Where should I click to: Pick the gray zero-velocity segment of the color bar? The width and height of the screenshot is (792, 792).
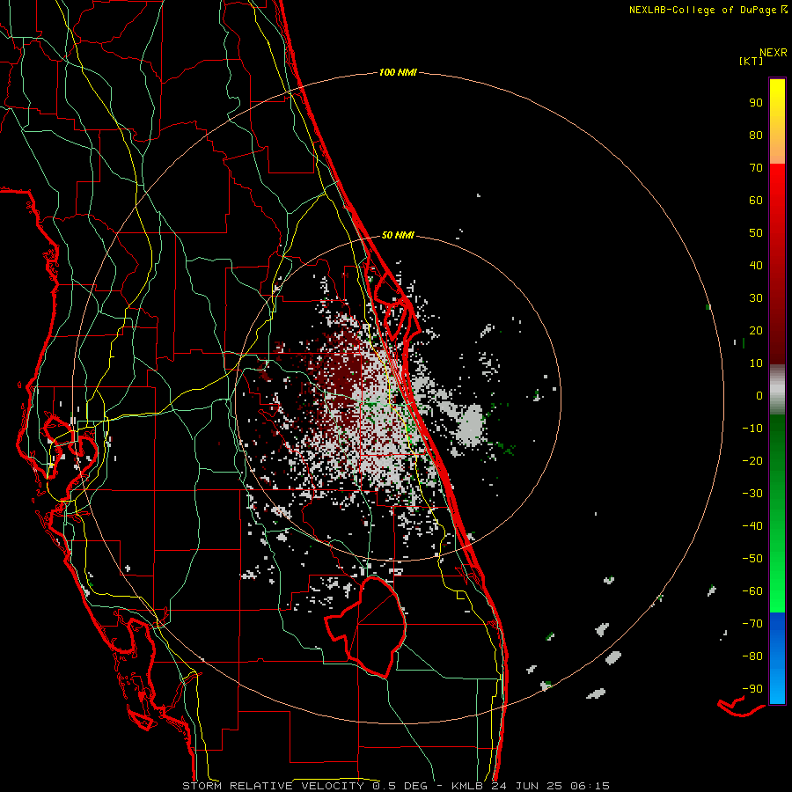777,390
